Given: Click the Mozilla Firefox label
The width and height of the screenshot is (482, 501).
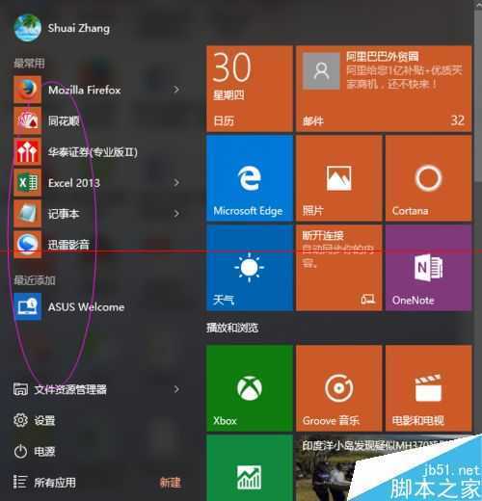Looking at the screenshot, I should click(85, 90).
